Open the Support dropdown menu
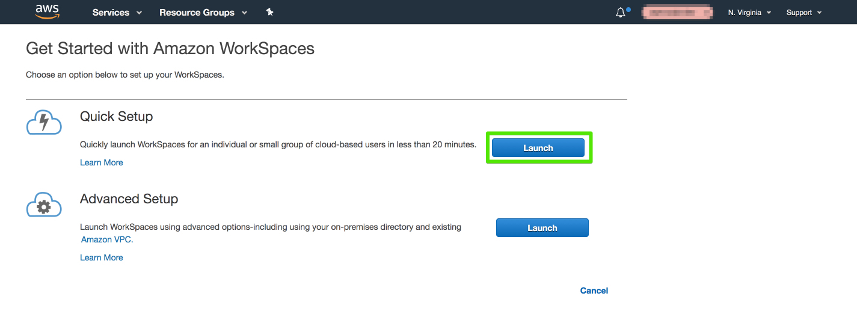Viewport: 857px width, 311px height. coord(804,13)
